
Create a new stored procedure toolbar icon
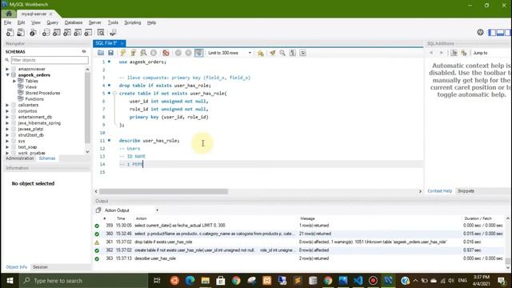click(x=78, y=32)
